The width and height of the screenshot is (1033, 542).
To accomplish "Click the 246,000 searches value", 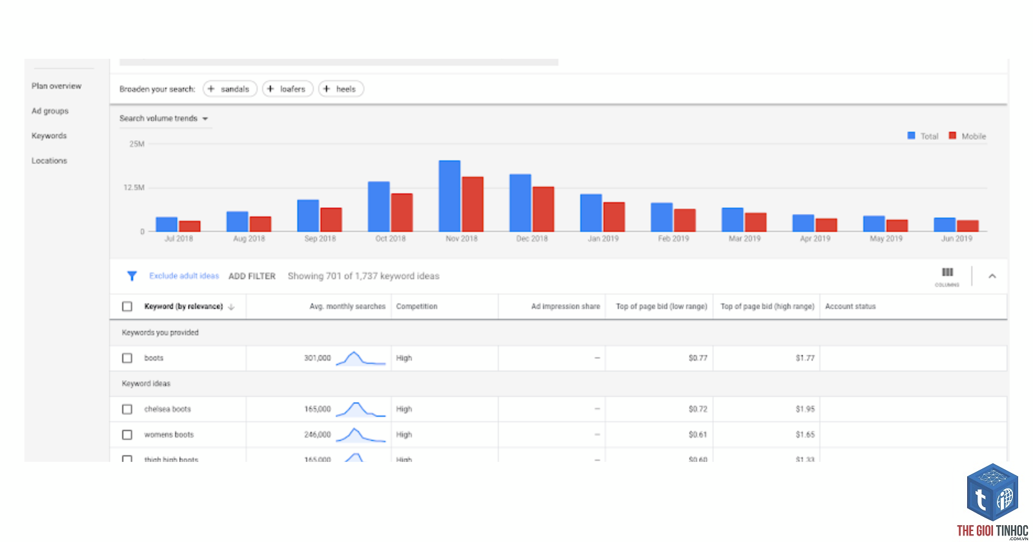I will point(317,435).
